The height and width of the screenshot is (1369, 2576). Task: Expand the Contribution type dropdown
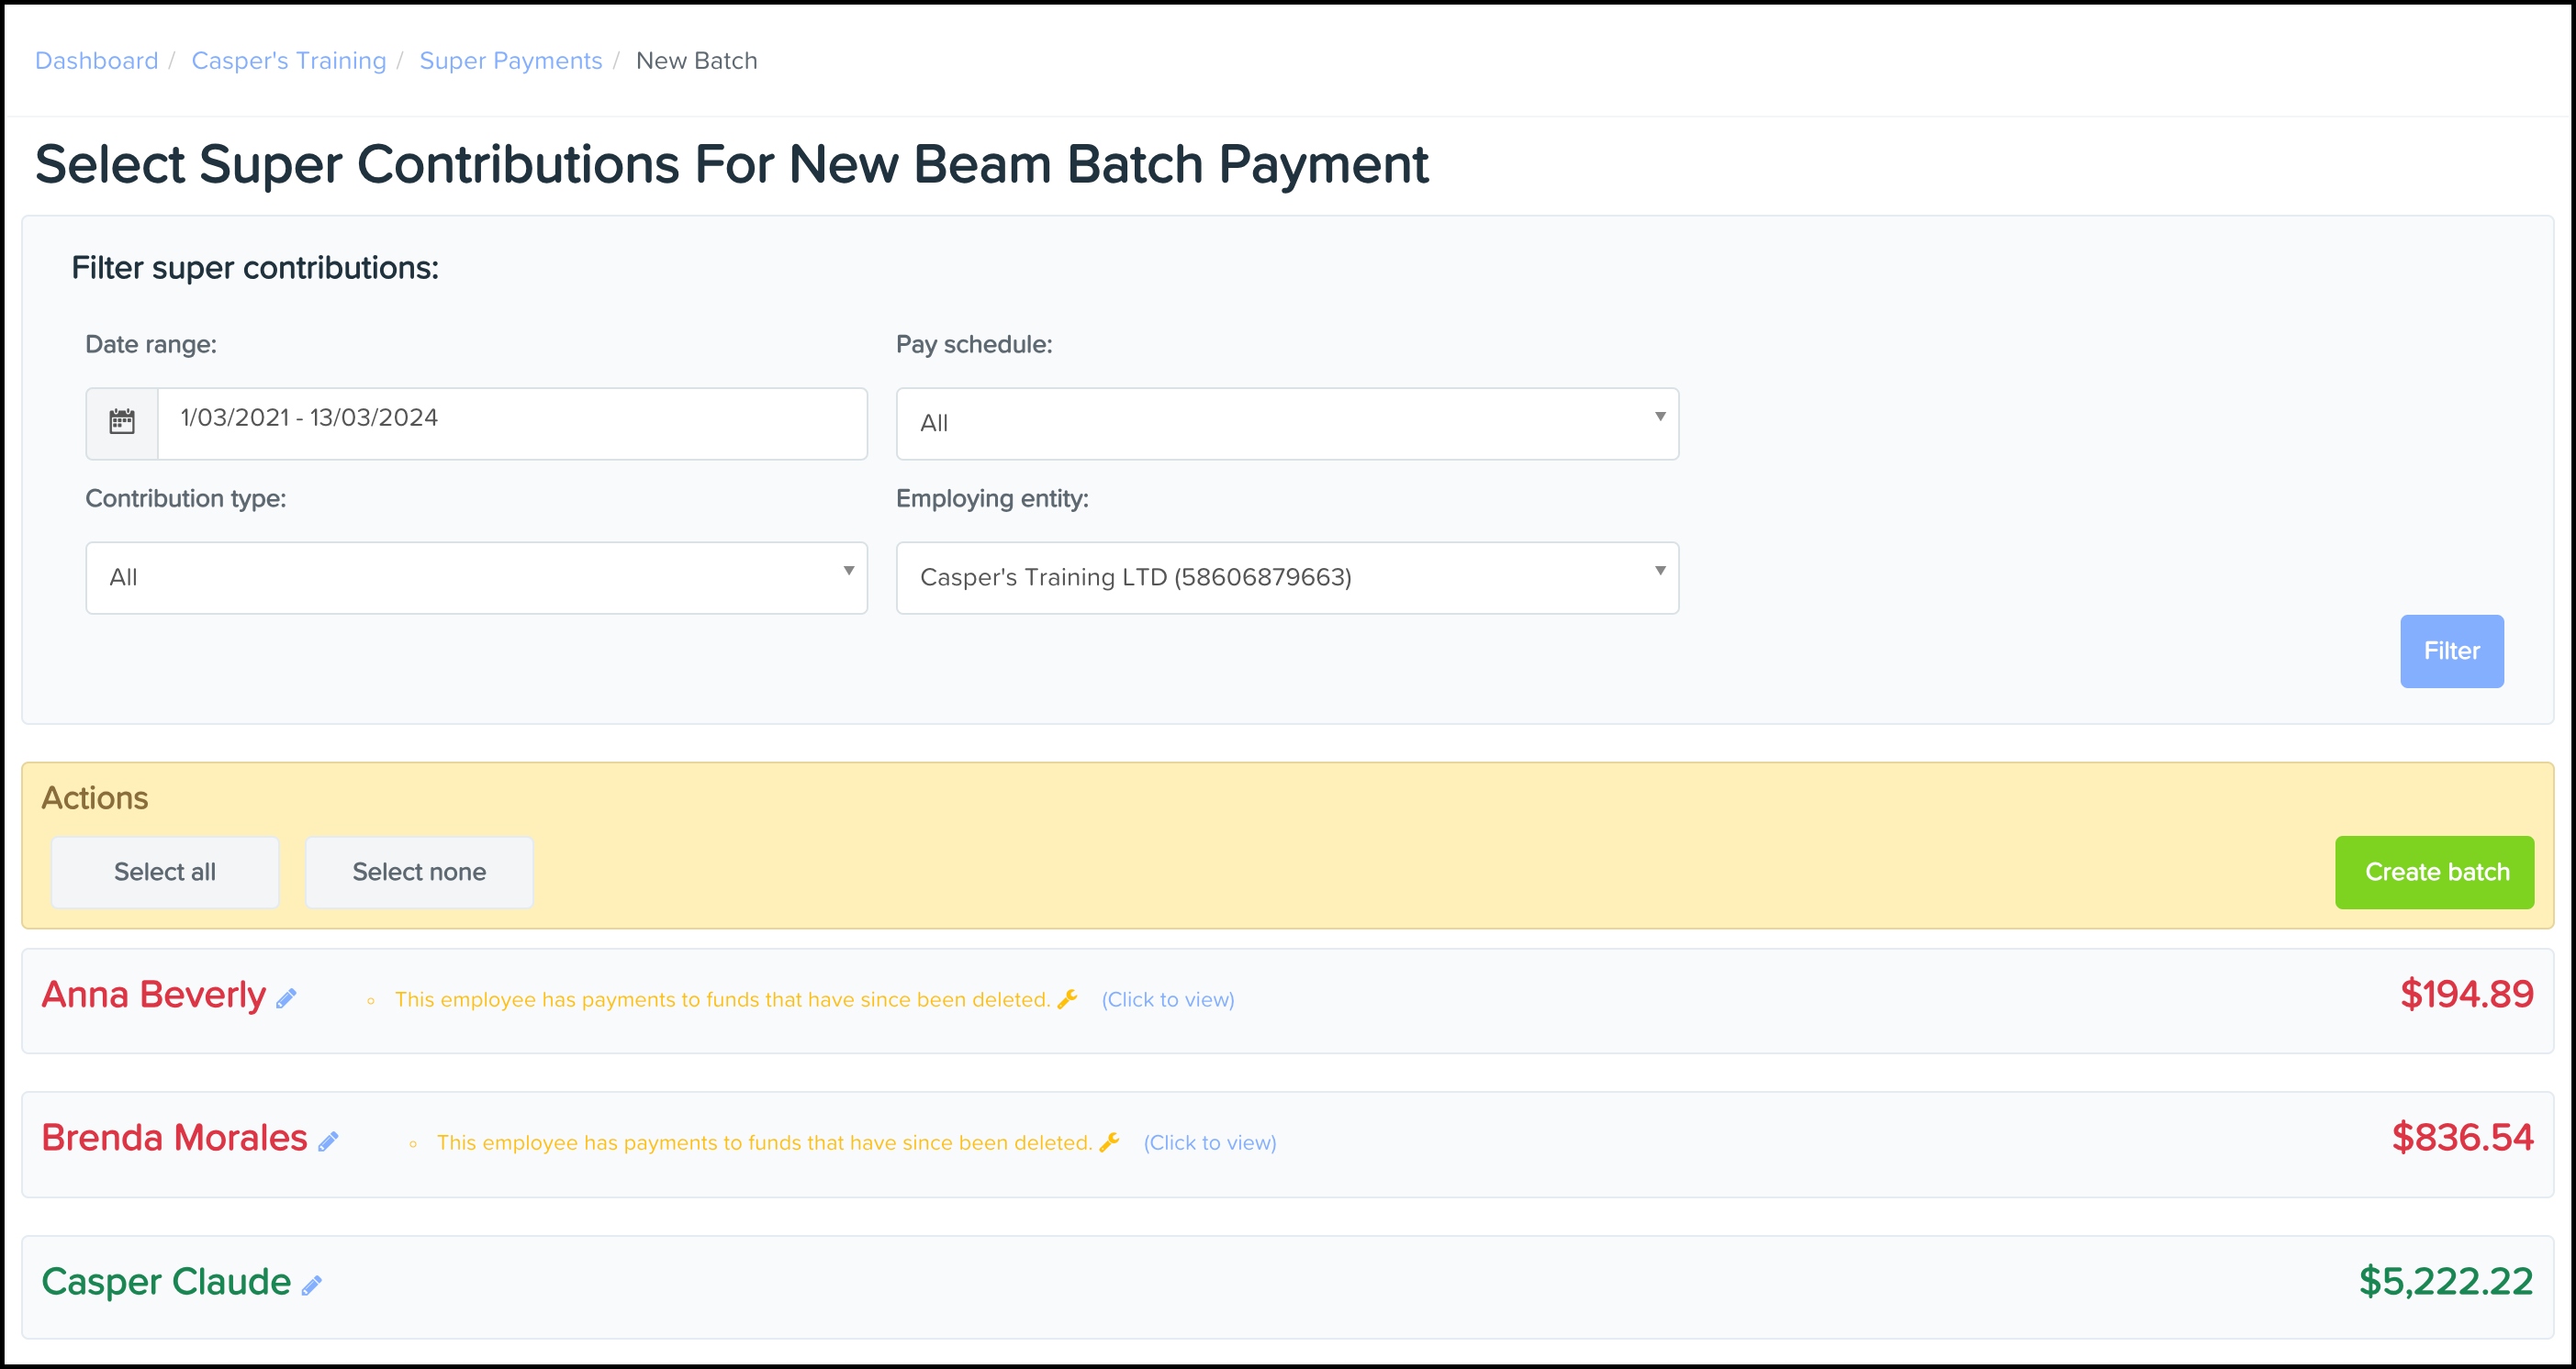(x=476, y=577)
